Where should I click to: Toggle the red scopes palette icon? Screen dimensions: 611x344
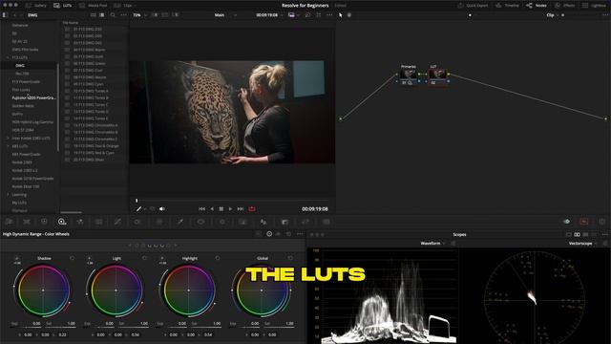point(584,222)
